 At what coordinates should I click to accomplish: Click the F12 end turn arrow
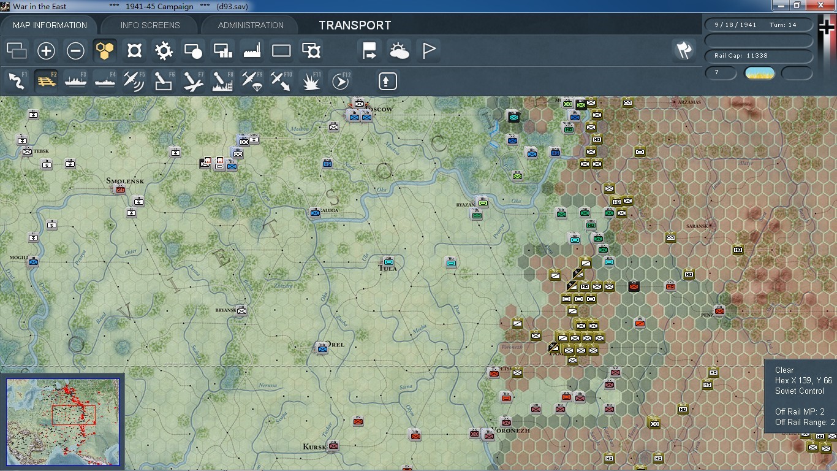pyautogui.click(x=340, y=81)
